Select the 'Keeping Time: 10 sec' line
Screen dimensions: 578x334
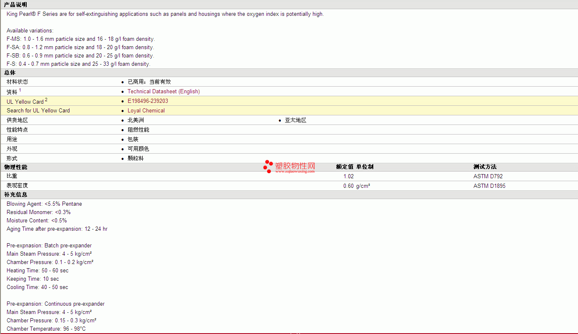pos(33,279)
